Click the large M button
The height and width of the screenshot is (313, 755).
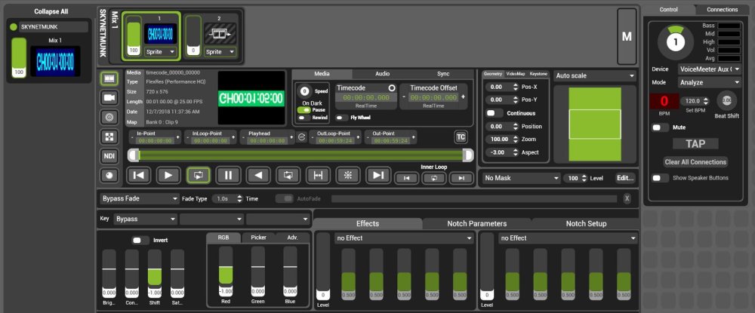click(627, 36)
